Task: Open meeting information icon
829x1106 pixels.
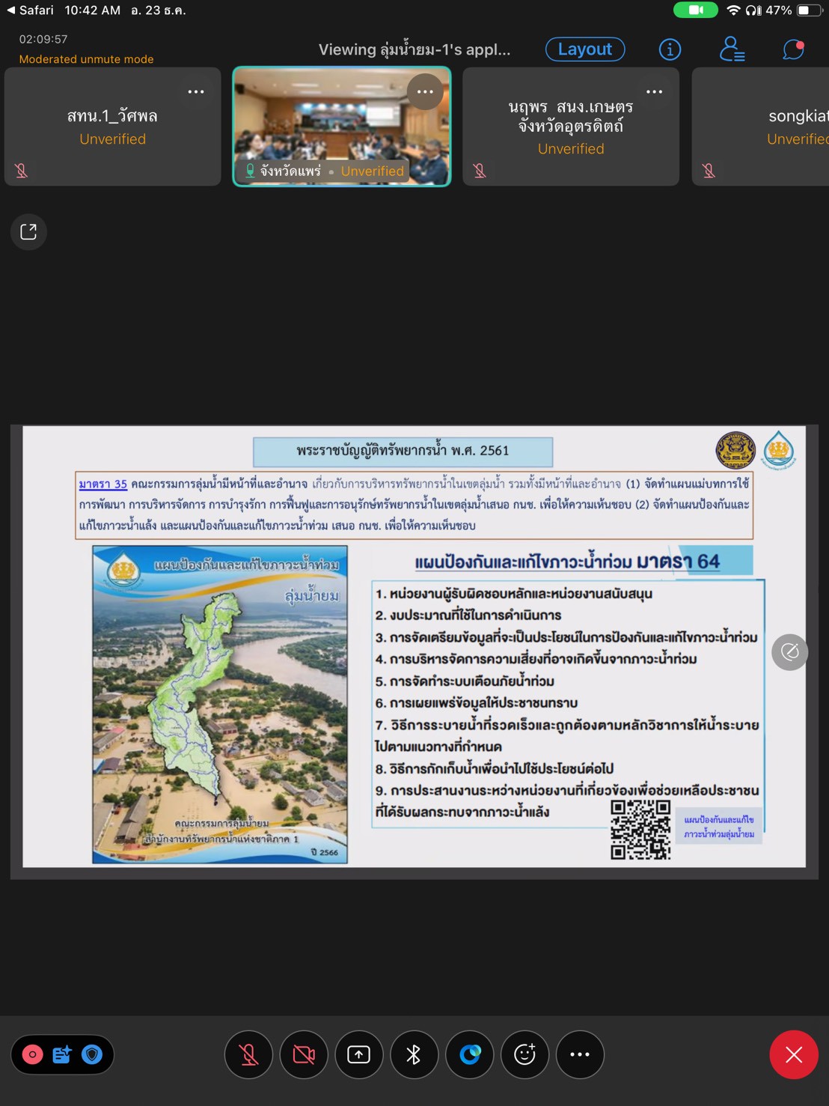Action: (669, 49)
